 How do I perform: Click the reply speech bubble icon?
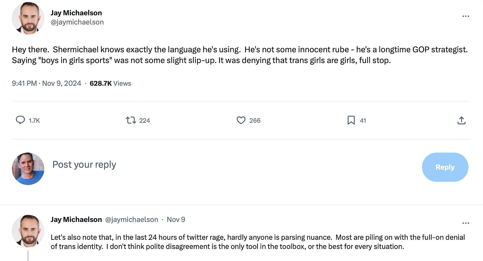coord(21,120)
